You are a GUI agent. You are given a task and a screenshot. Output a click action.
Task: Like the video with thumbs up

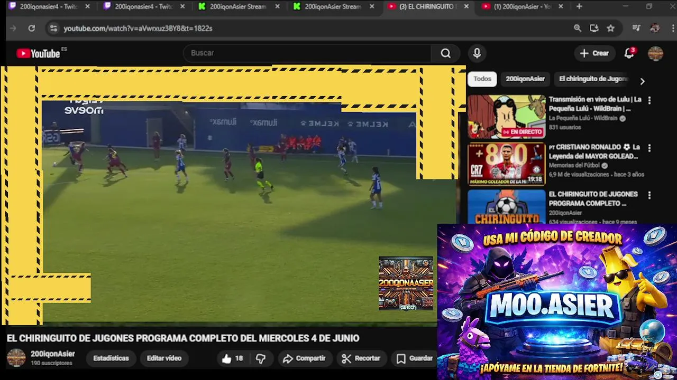click(x=233, y=358)
